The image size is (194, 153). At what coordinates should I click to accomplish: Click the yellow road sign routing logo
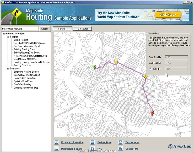(17, 13)
